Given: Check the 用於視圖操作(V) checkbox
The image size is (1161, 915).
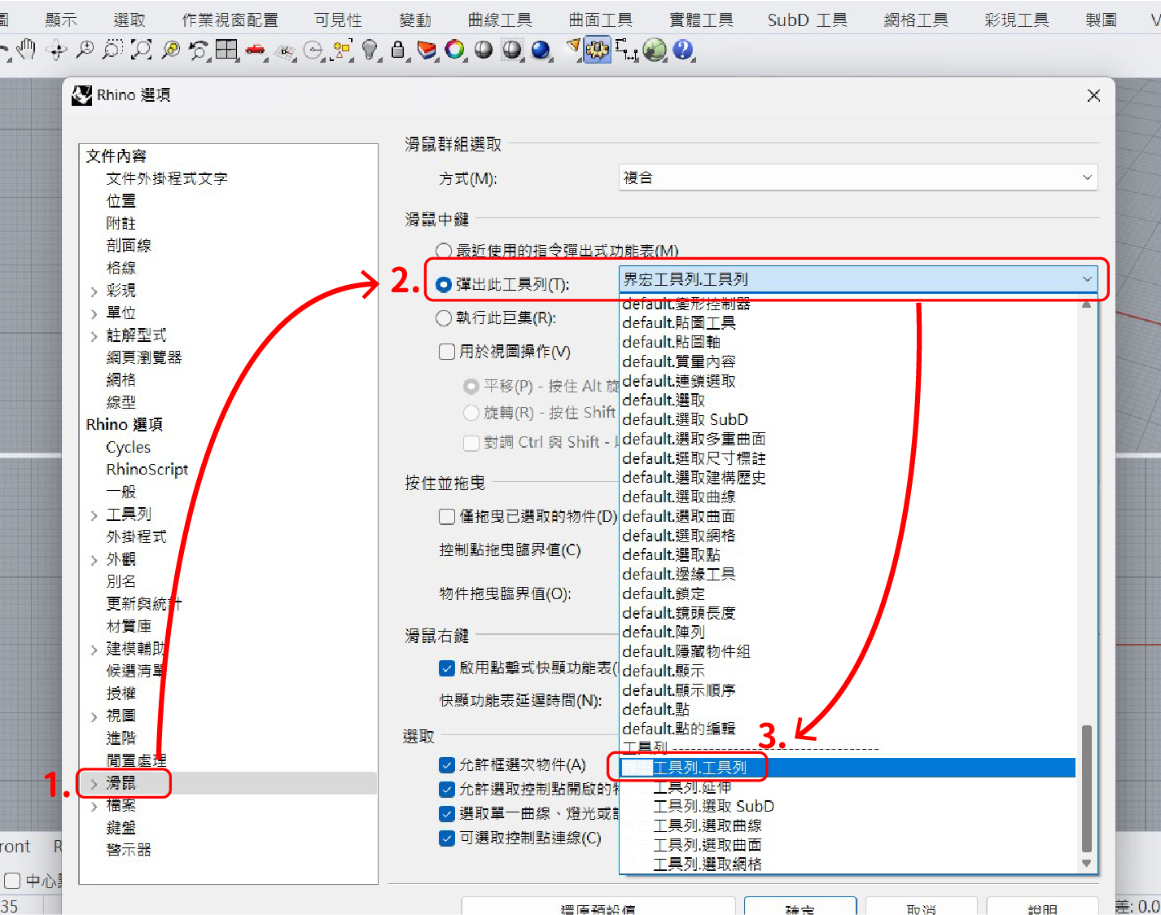Looking at the screenshot, I should point(447,352).
